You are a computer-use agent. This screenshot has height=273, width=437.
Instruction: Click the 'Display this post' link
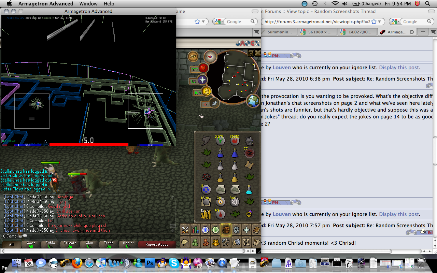click(x=399, y=68)
